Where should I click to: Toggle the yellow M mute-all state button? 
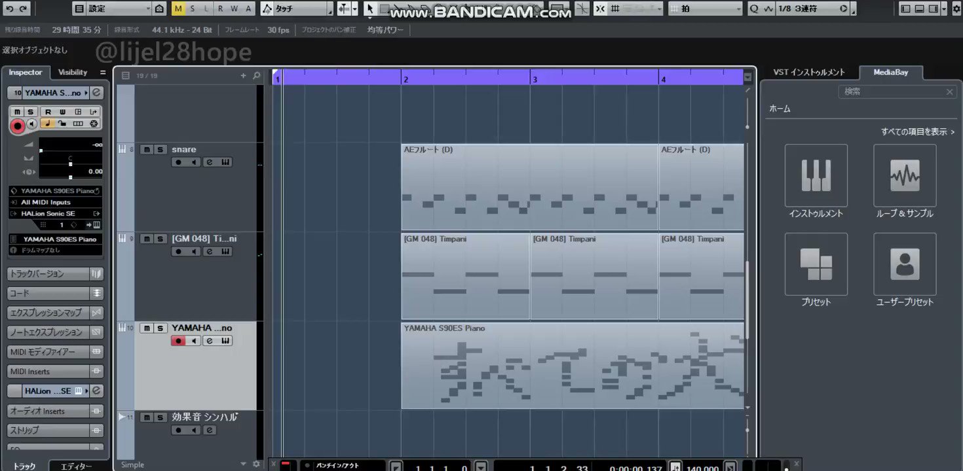(178, 9)
